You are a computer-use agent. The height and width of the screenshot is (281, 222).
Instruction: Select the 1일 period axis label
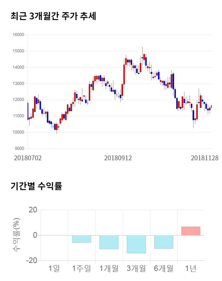point(54,268)
